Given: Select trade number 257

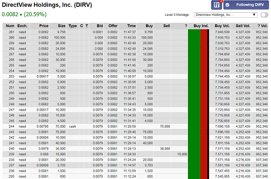Looking at the screenshot, I should point(11,54).
